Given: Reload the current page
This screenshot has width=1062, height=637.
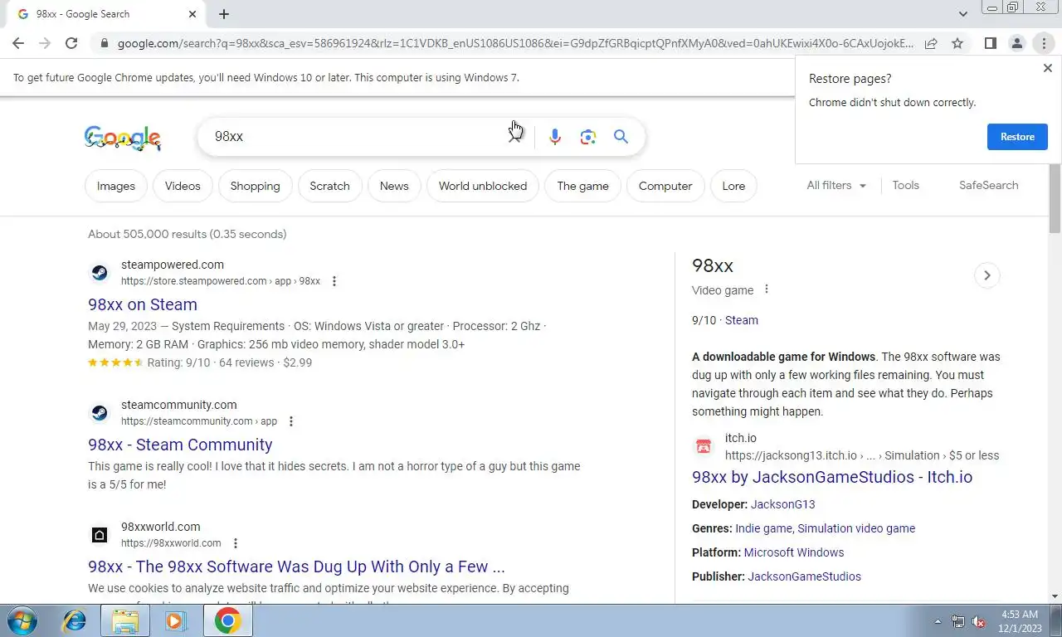Looking at the screenshot, I should pyautogui.click(x=71, y=43).
